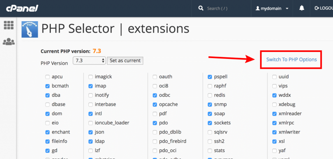Uncheck the imap extension
This screenshot has height=159, width=333.
pyautogui.click(x=91, y=86)
